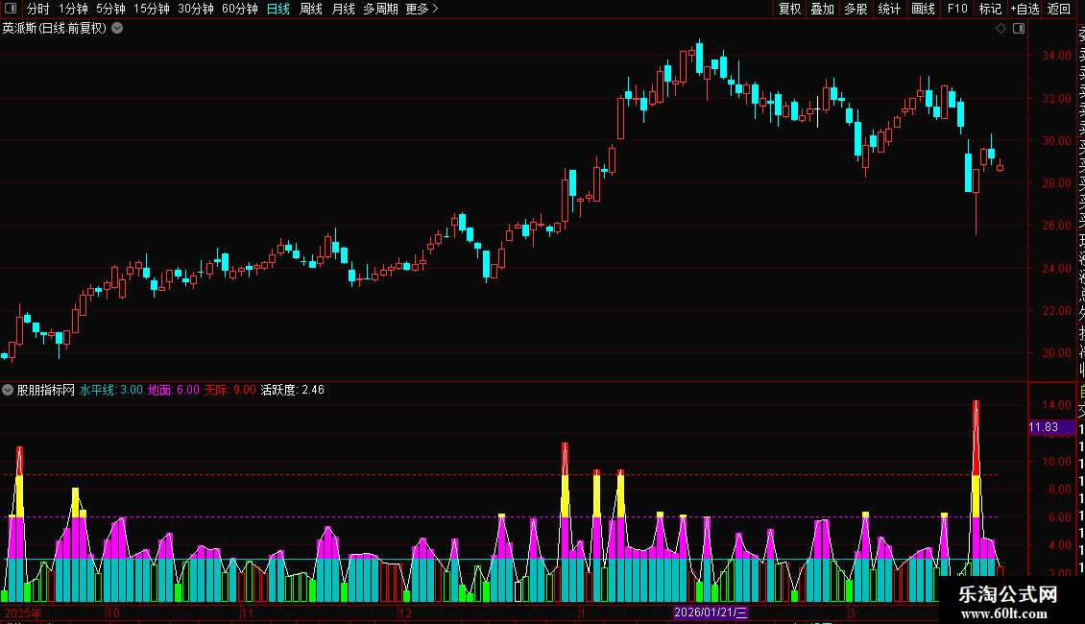Activate the 画线 drawing tool
This screenshot has height=624, width=1085.
[x=923, y=9]
